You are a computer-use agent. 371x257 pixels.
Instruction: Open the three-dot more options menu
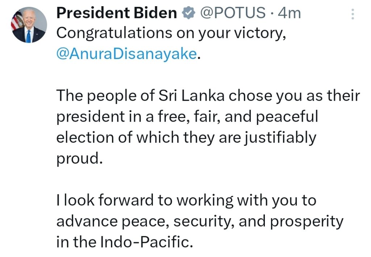click(x=353, y=14)
